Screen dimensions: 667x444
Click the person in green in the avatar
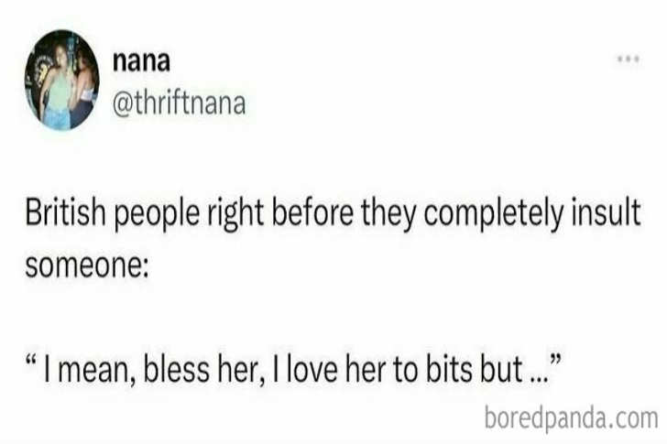pos(55,87)
